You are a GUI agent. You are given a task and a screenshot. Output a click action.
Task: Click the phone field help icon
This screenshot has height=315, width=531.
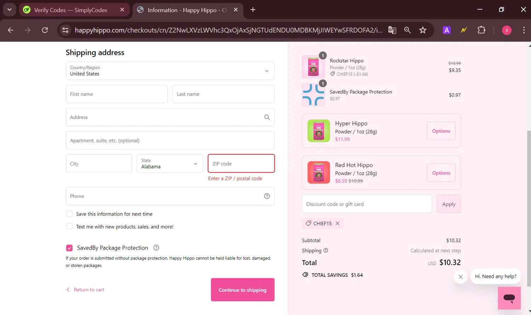[x=267, y=196]
